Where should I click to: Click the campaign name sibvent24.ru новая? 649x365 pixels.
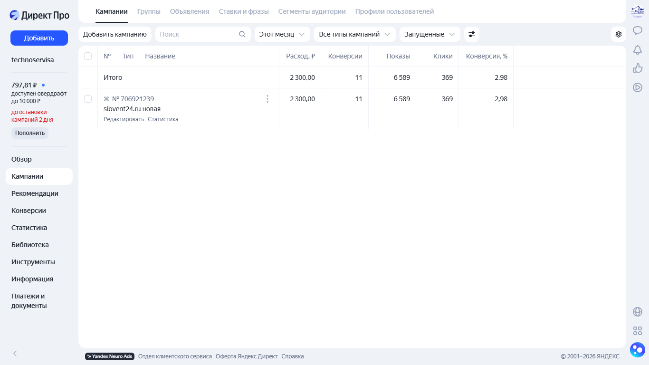(x=132, y=109)
